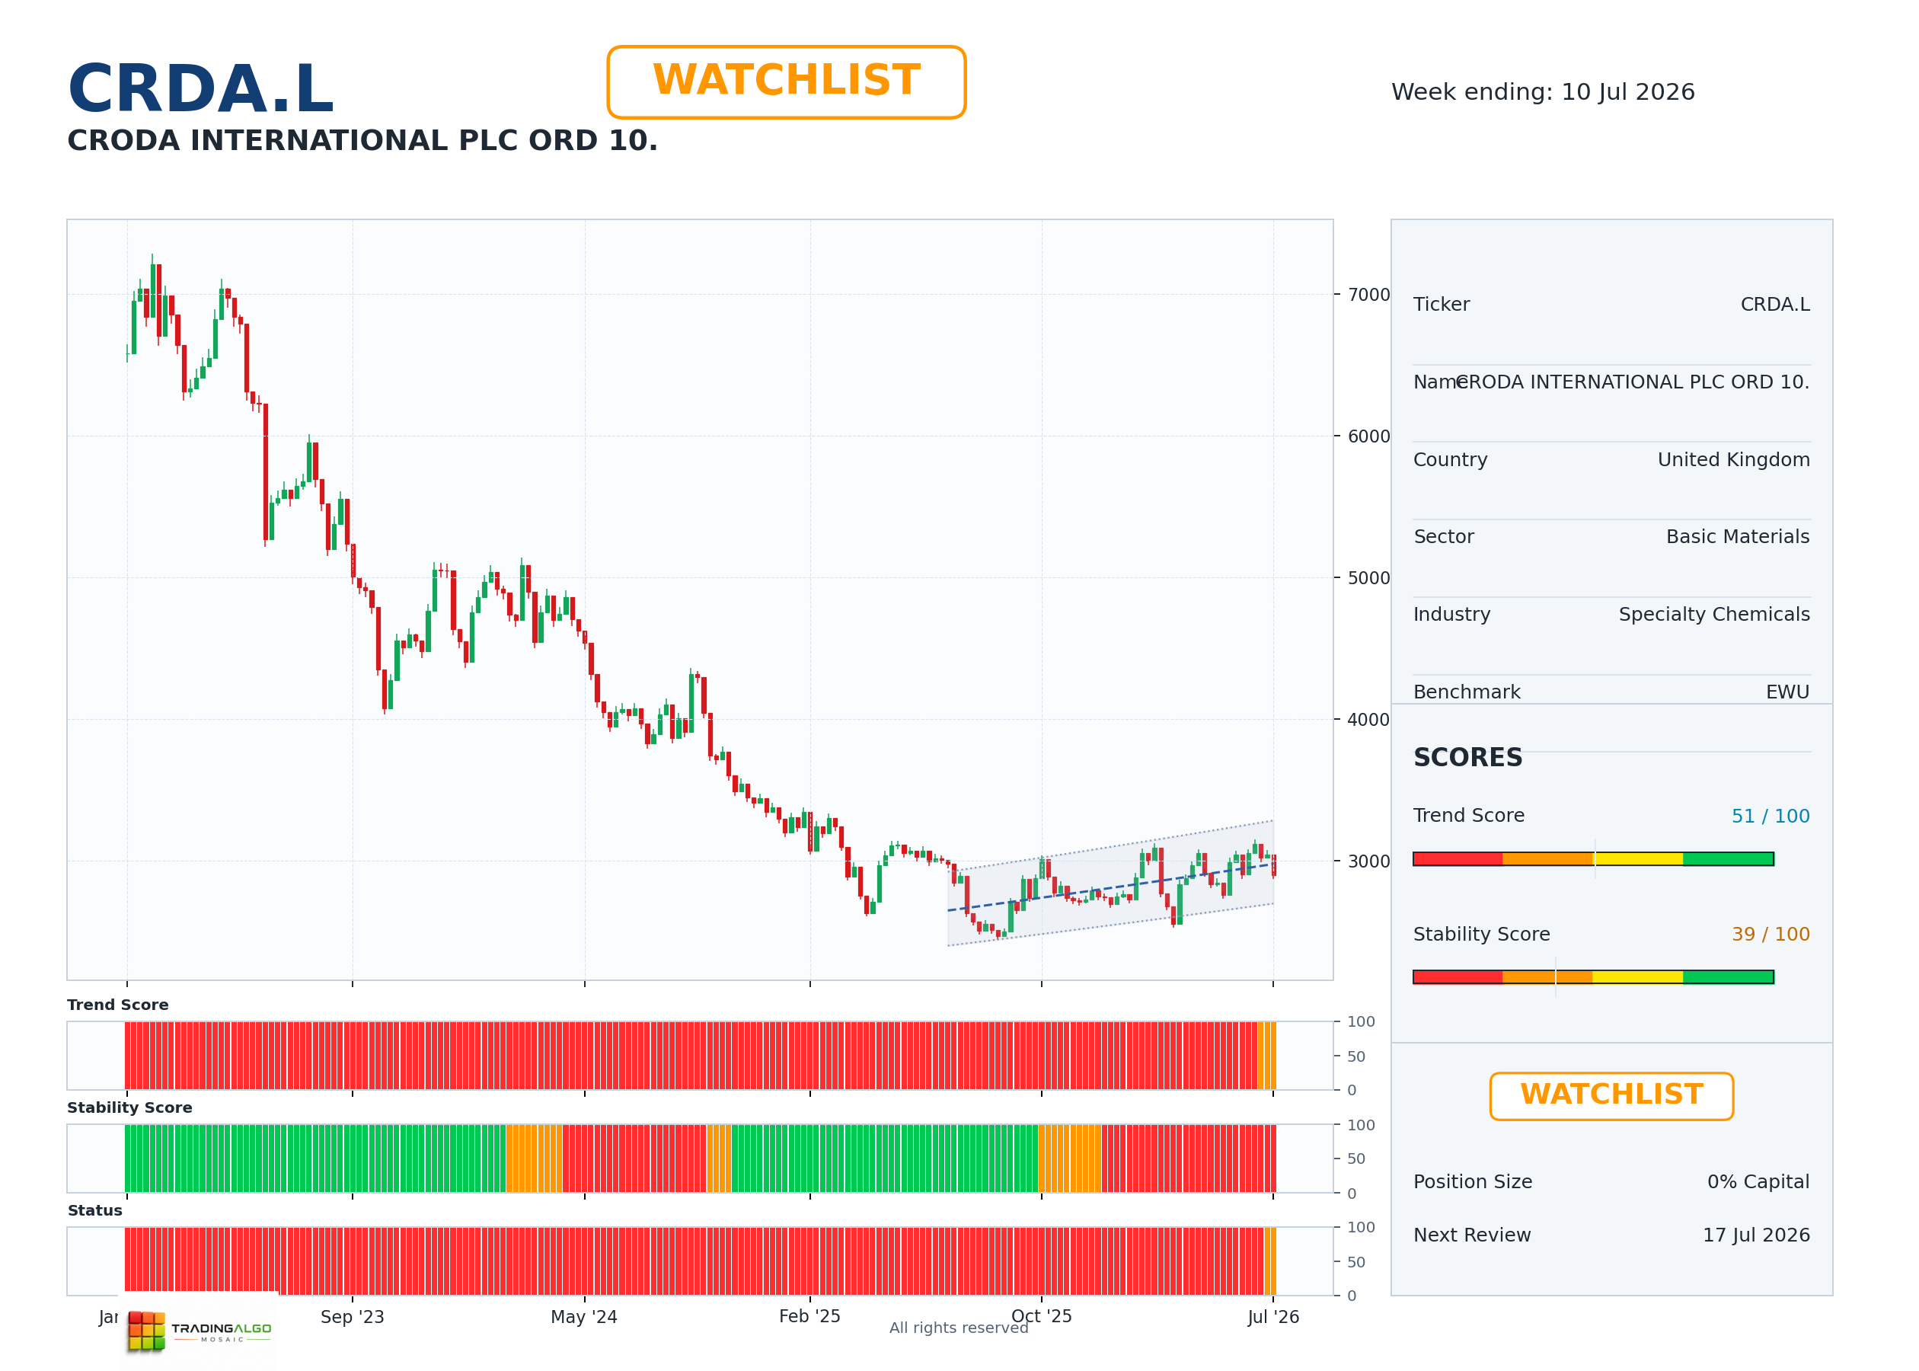Click the Feb '25 date axis label
Screen dimensions: 1919x1371
pos(809,1316)
